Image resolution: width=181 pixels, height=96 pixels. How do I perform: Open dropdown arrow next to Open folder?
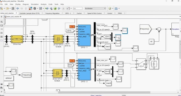(x=10, y=8)
